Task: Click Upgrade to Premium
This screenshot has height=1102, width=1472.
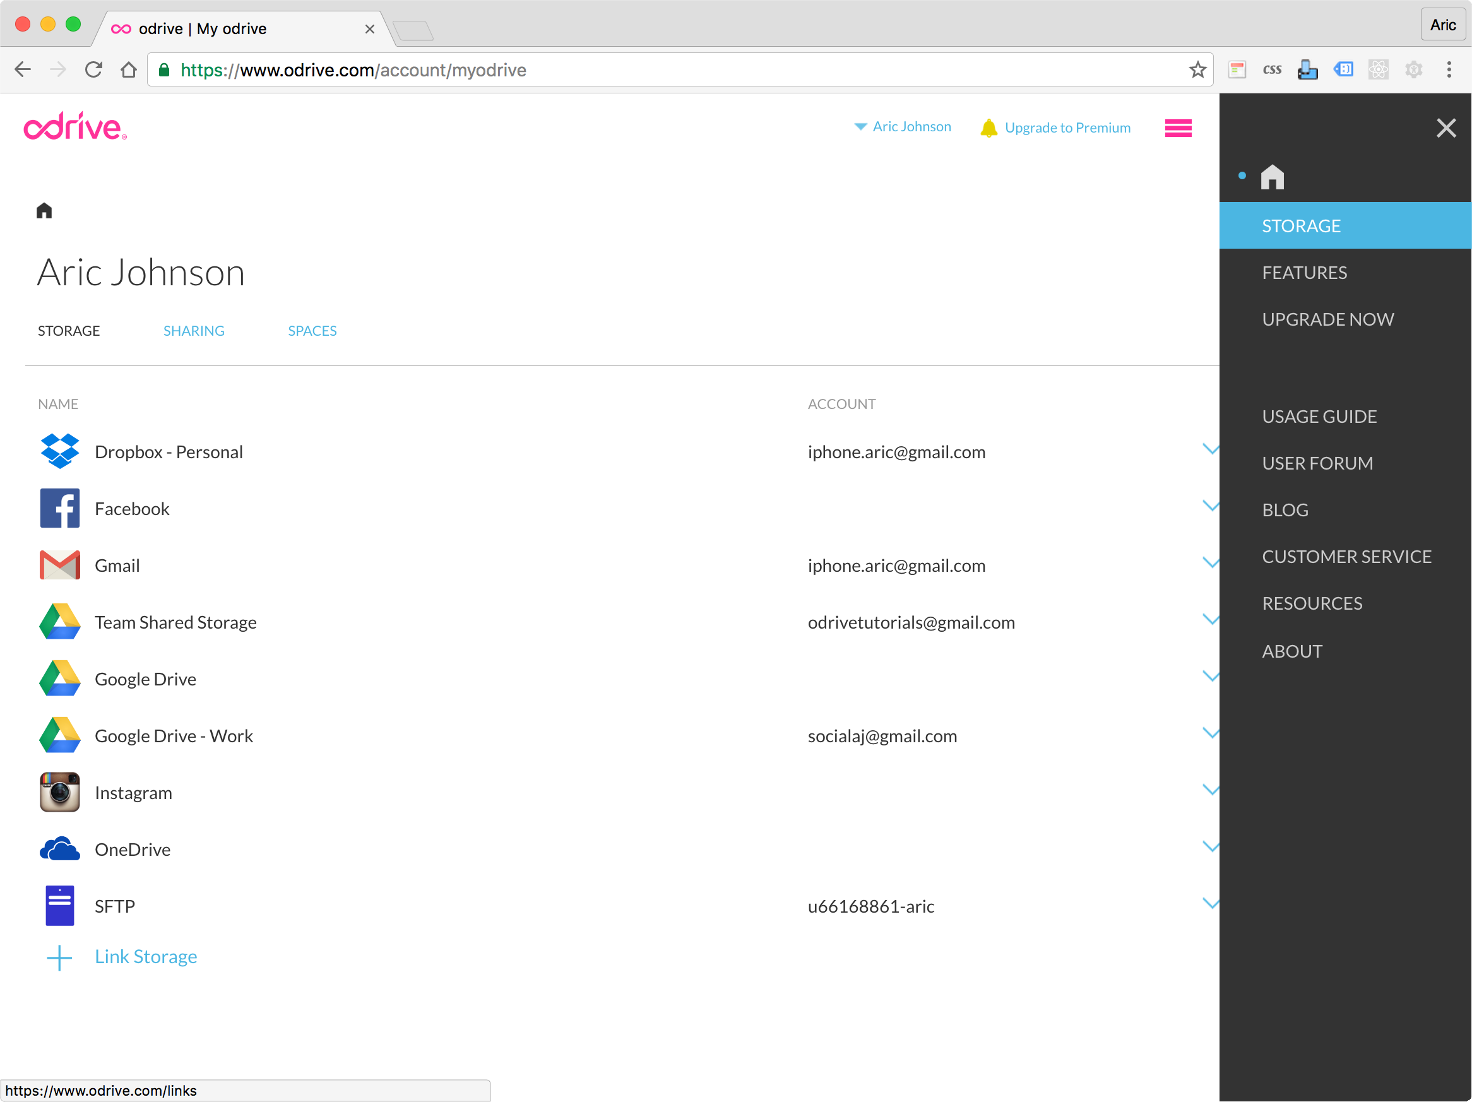Action: (1067, 127)
